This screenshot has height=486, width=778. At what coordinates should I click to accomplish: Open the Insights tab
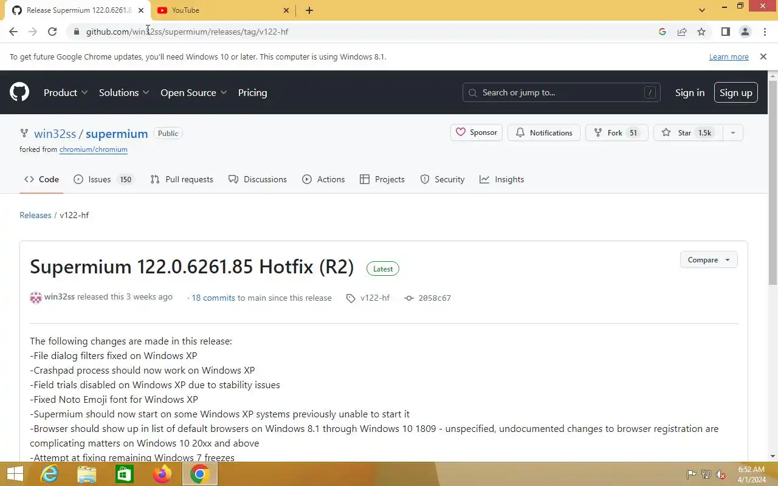(501, 179)
